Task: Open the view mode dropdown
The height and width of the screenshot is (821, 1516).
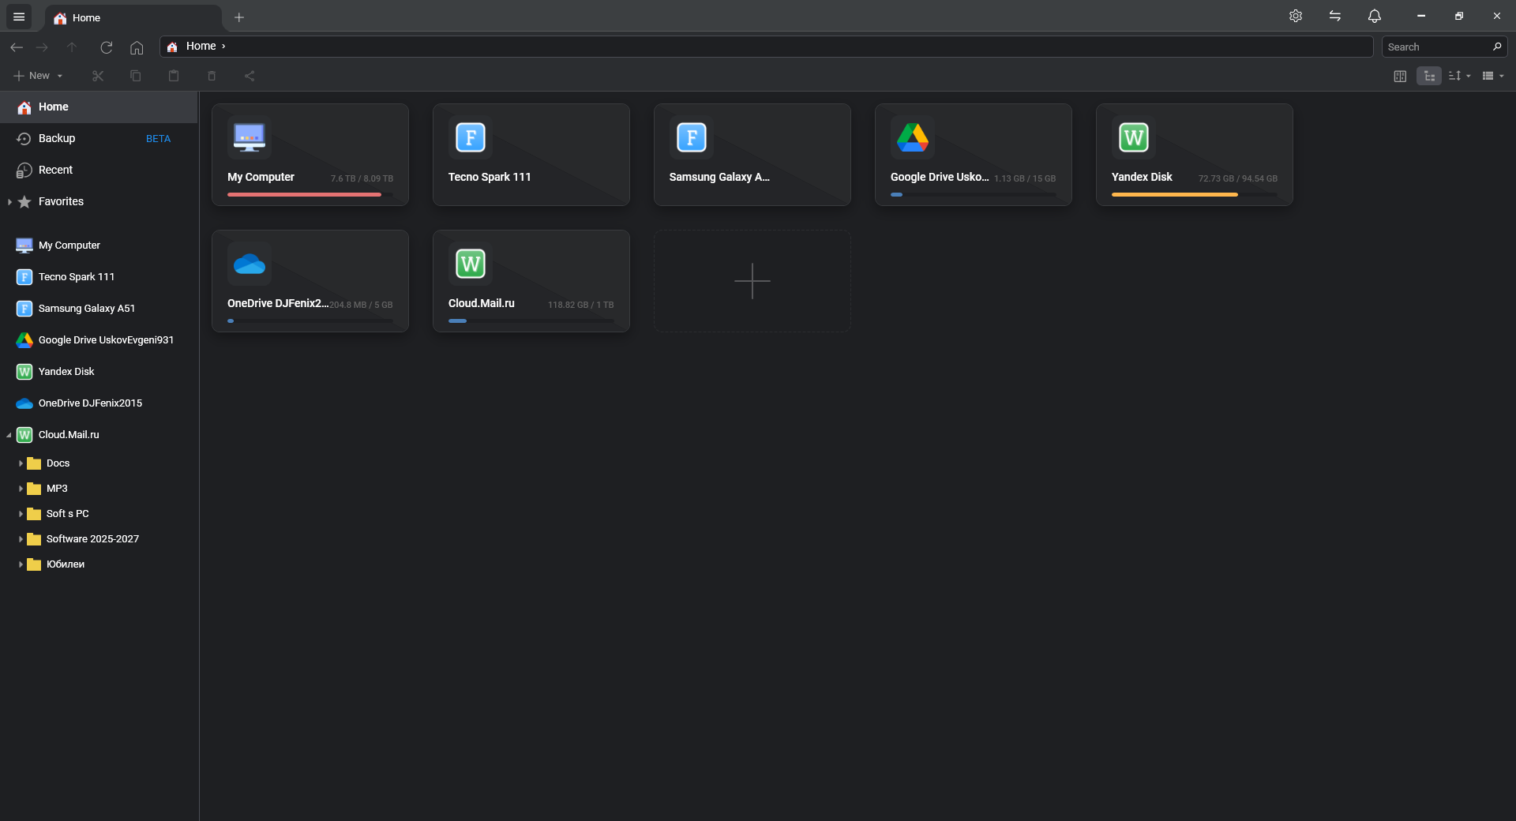Action: click(1493, 76)
